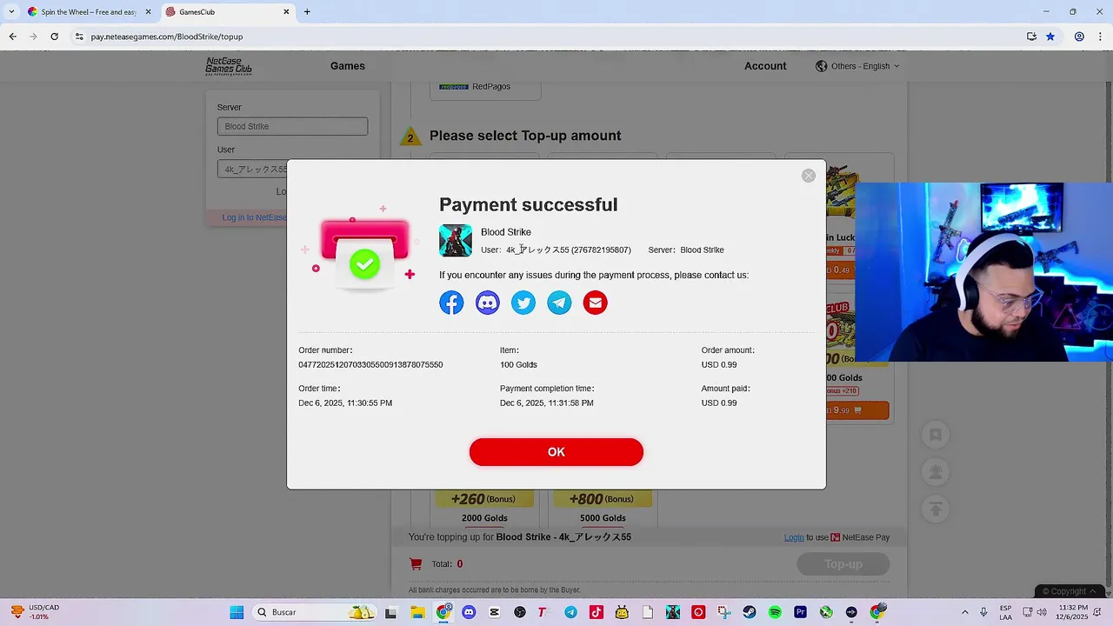The image size is (1113, 626).
Task: Click the order number value
Action: [x=370, y=365]
